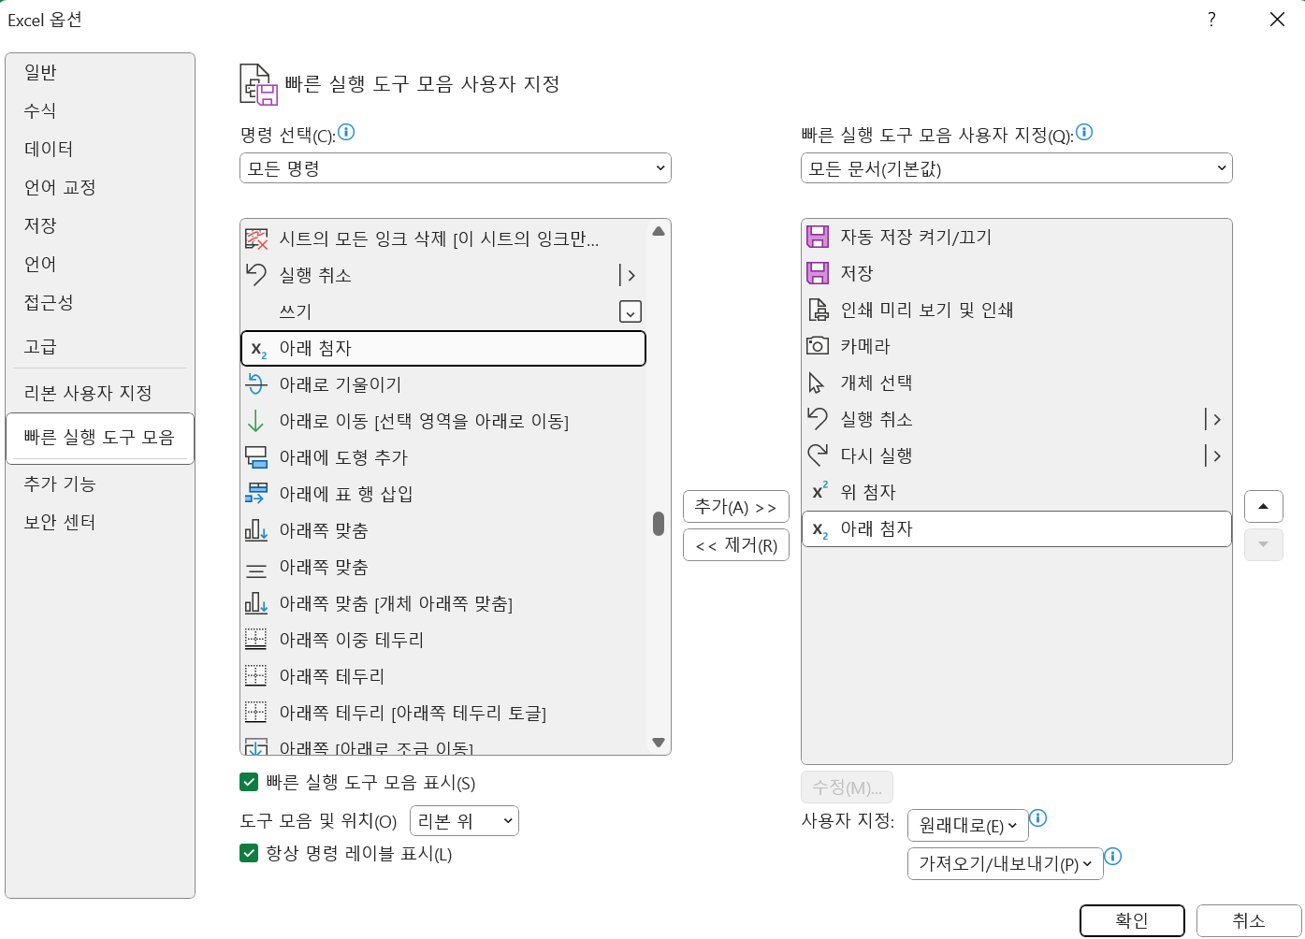
Task: Open the 일반 options category
Action: [100, 72]
